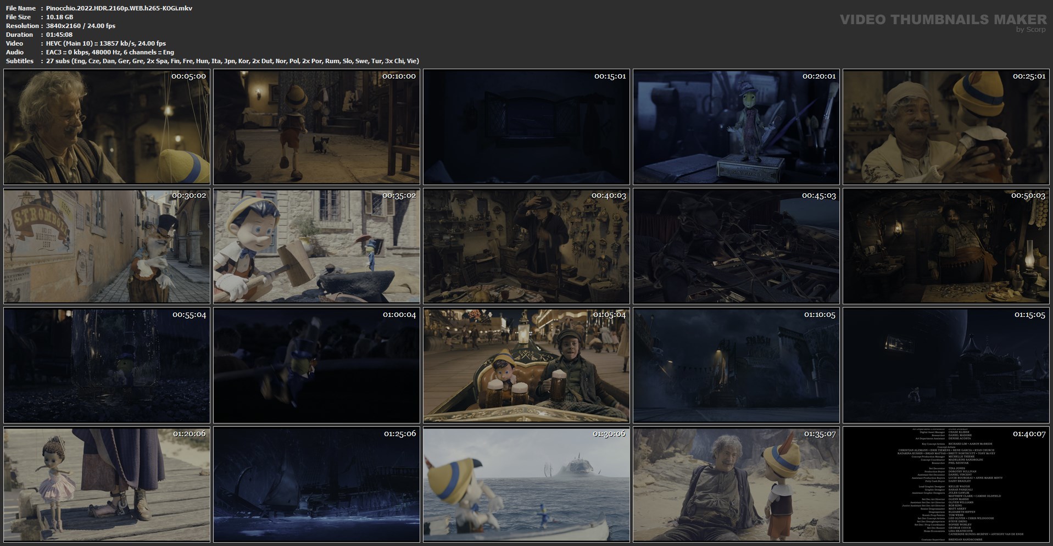Screen dimensions: 1053x546
Task: Select the thumbnail timestamped 00:15:01
Action: click(x=526, y=127)
